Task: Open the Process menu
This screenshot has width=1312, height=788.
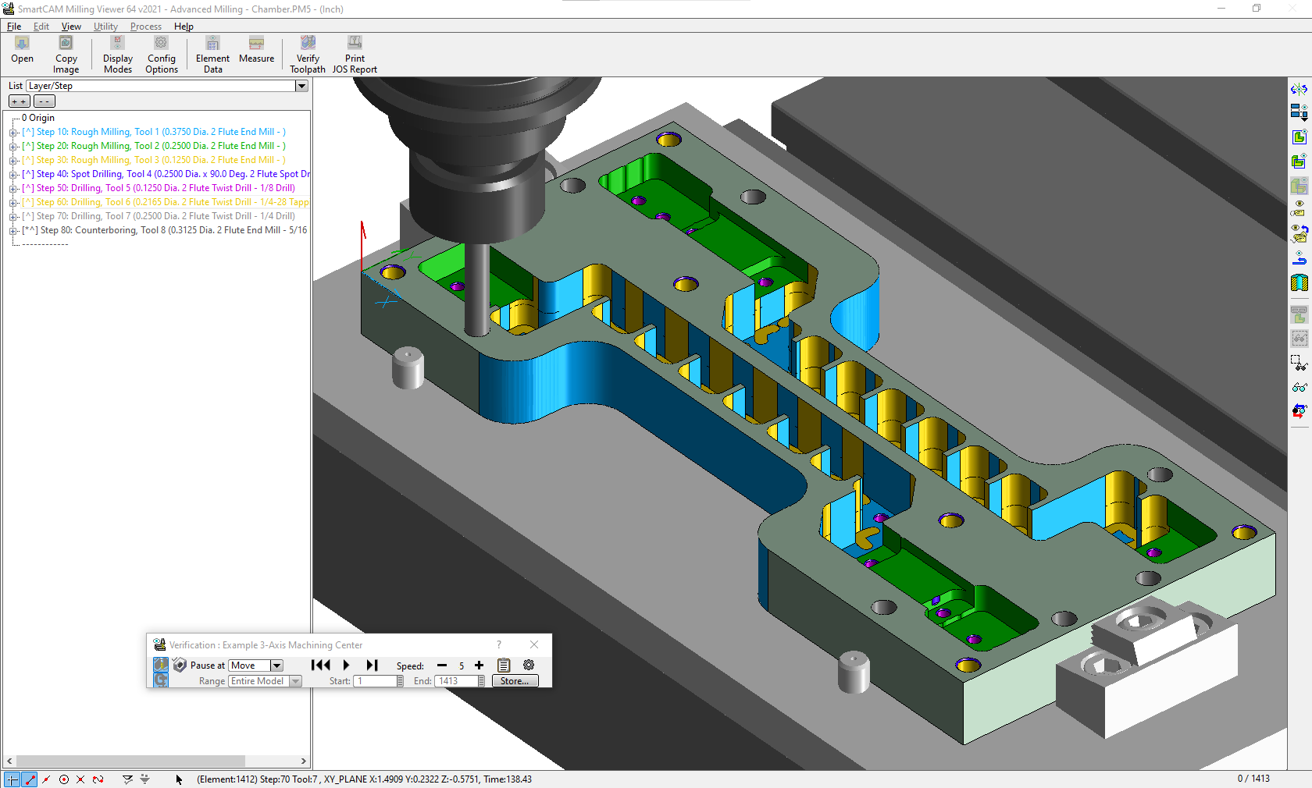Action: (x=146, y=27)
